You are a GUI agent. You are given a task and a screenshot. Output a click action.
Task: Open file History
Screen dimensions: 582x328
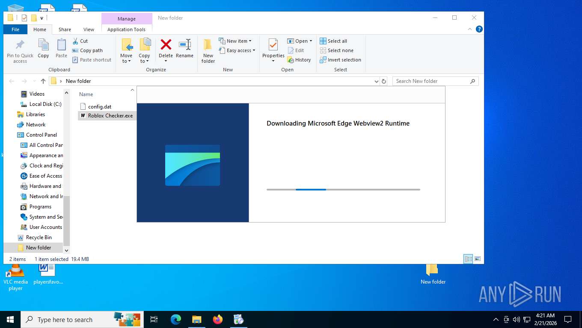click(299, 60)
